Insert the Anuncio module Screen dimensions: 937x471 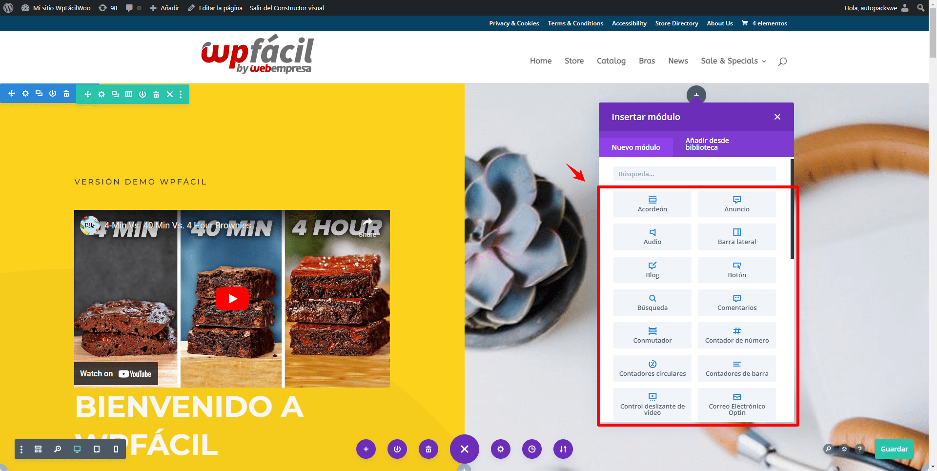point(736,204)
